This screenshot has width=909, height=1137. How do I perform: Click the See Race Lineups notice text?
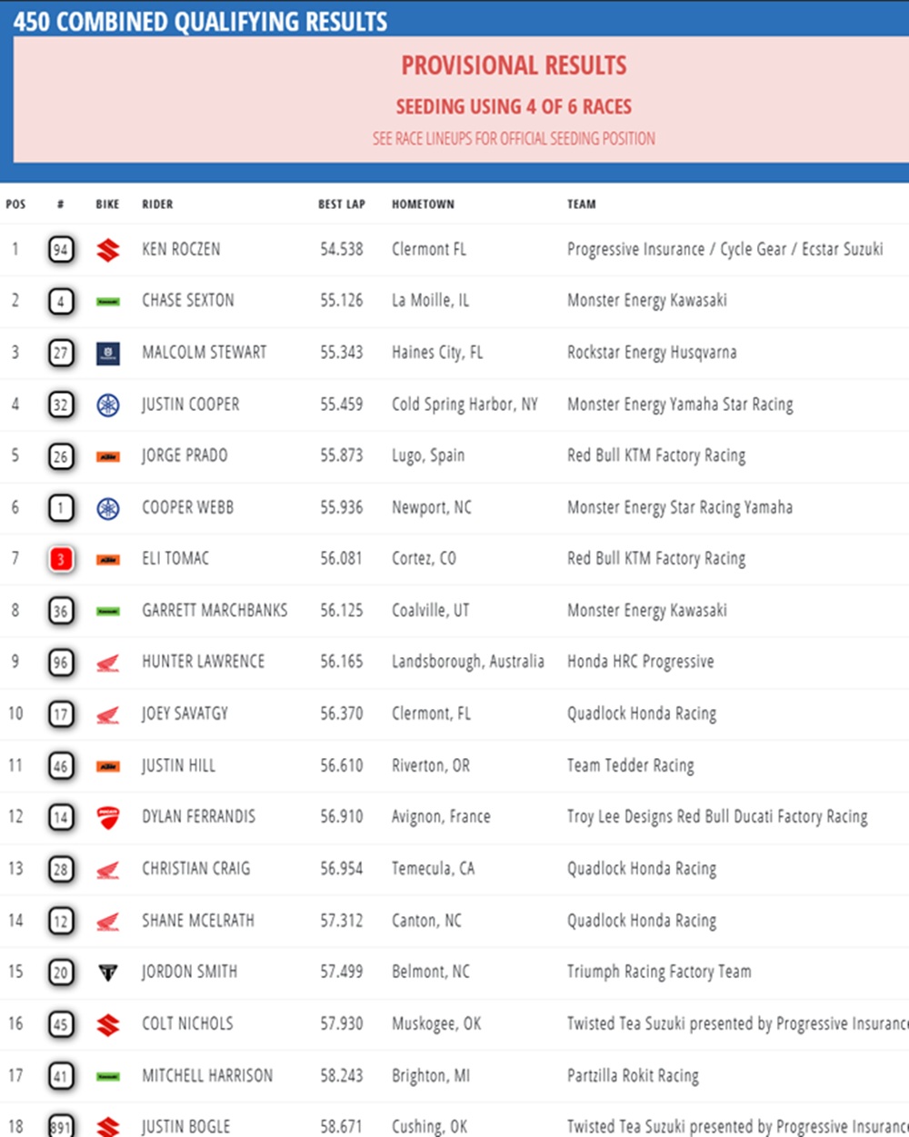tap(514, 139)
